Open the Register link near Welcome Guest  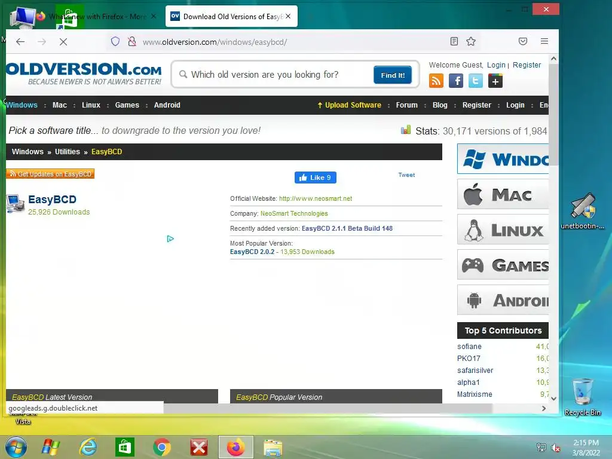tap(527, 65)
